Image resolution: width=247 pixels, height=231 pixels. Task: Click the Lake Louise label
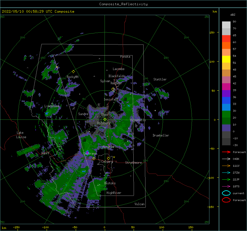pyautogui.click(x=21, y=135)
